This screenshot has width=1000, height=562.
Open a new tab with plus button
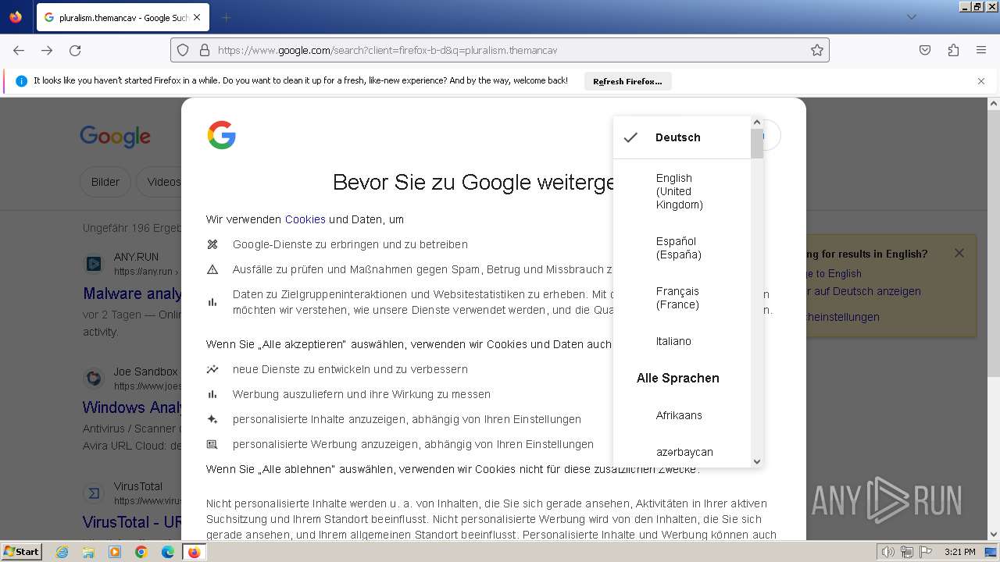[x=227, y=17]
